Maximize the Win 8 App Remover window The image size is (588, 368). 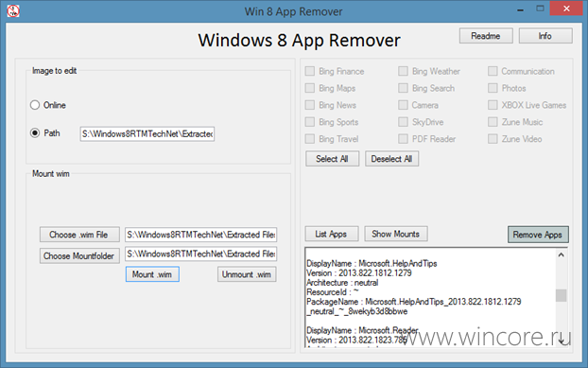pyautogui.click(x=540, y=9)
